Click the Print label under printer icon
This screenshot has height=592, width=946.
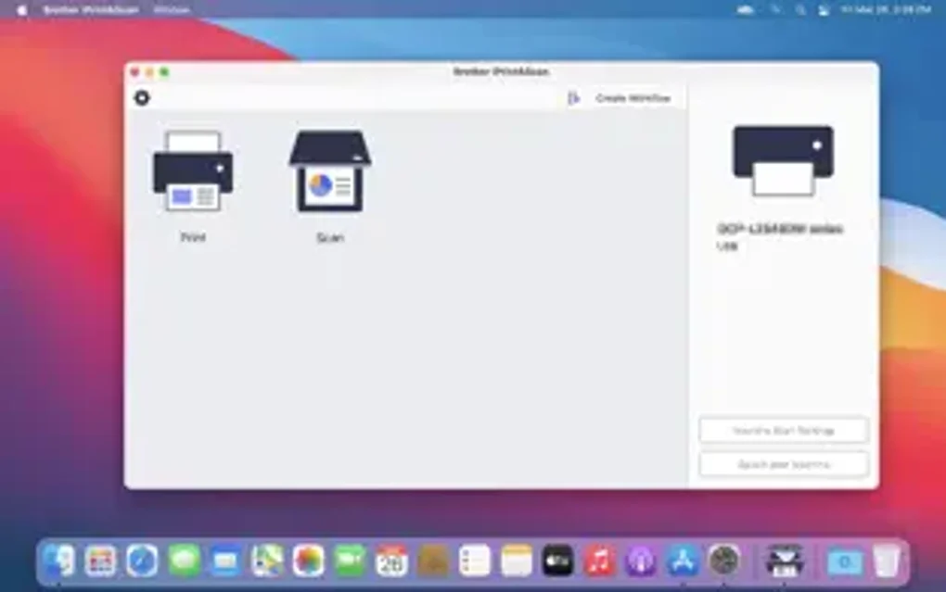pos(193,237)
